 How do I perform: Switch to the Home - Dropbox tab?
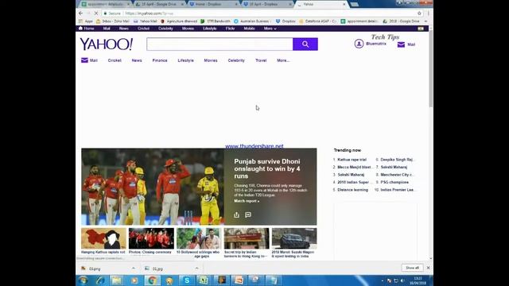point(213,4)
